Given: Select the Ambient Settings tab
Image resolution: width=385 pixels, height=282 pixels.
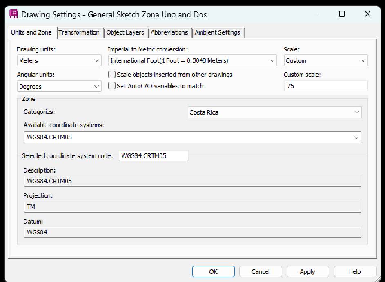Looking at the screenshot, I should pos(218,33).
